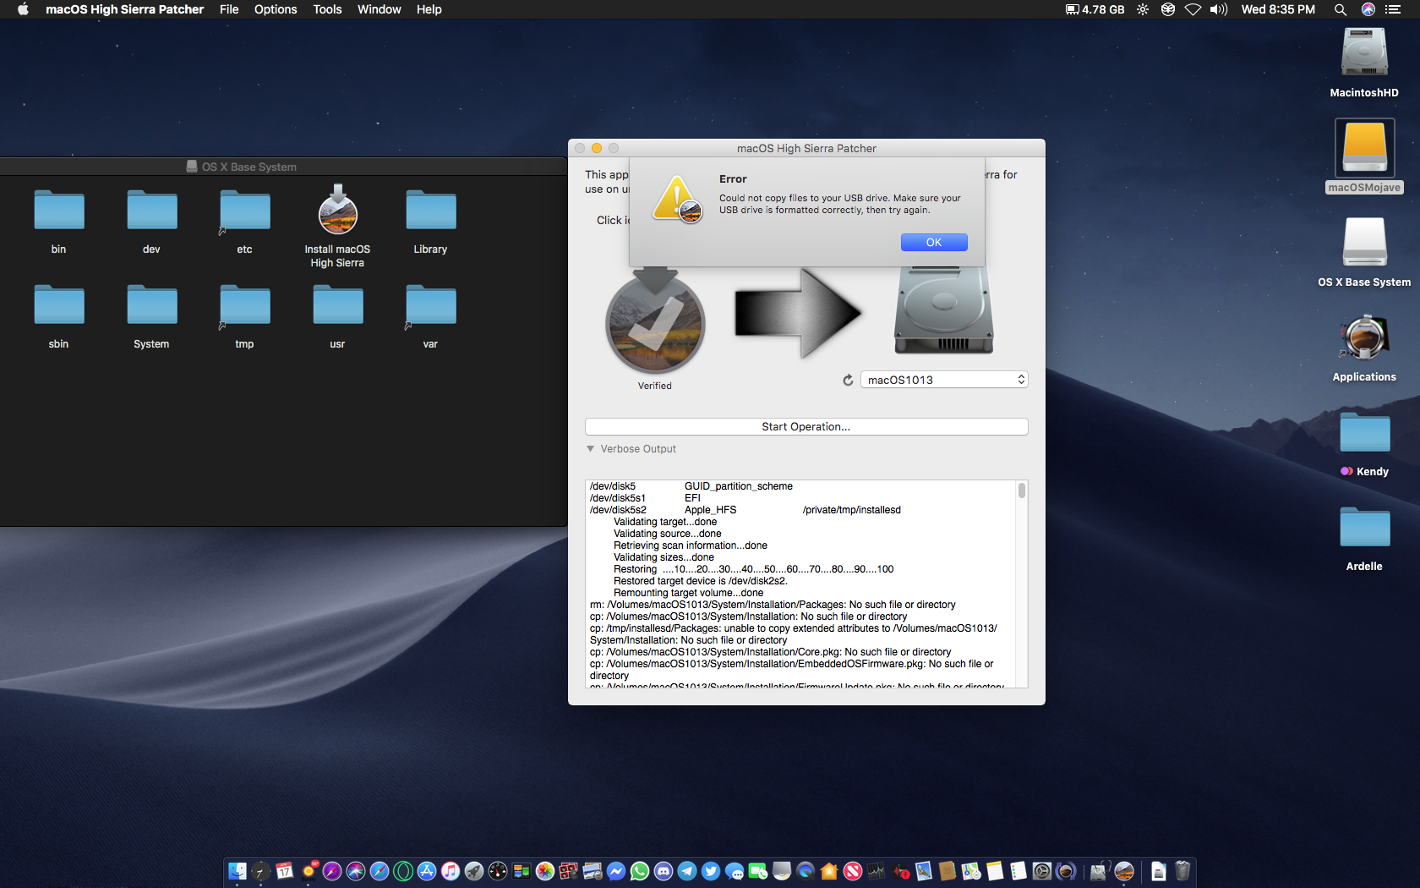Open Trash from the Dock
This screenshot has width=1420, height=888.
[1182, 870]
